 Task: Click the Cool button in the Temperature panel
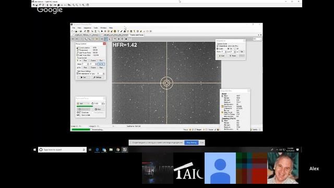(221, 56)
